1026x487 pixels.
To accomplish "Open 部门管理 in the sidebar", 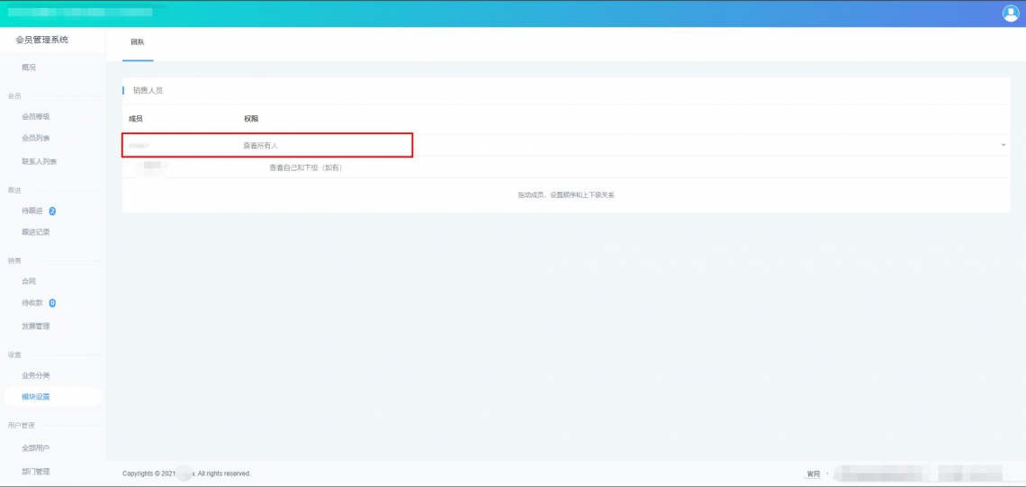I will point(36,472).
